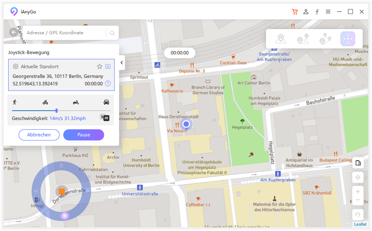This screenshot has width=372, height=231.
Task: Click the Parkhaus IHZ label
Action: (75, 155)
